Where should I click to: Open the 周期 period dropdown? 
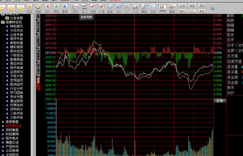[x=75, y=8]
